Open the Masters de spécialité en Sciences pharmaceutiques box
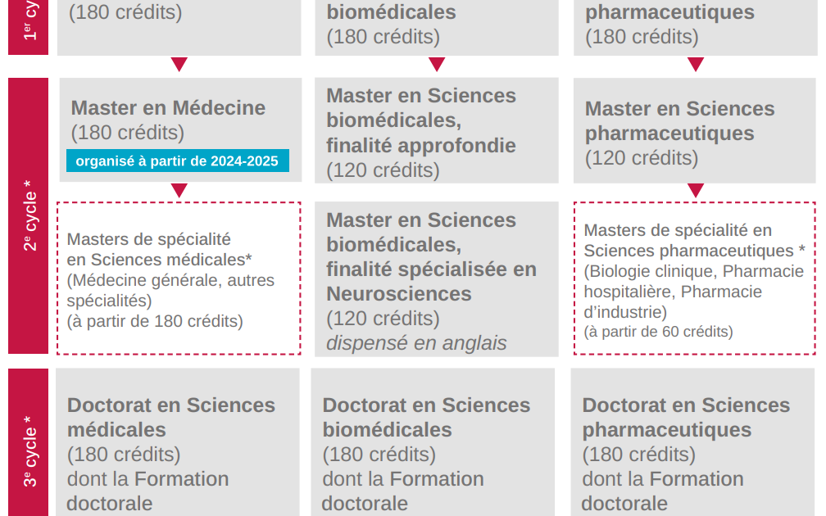Viewport: 826px width, 516px height. coord(694,278)
